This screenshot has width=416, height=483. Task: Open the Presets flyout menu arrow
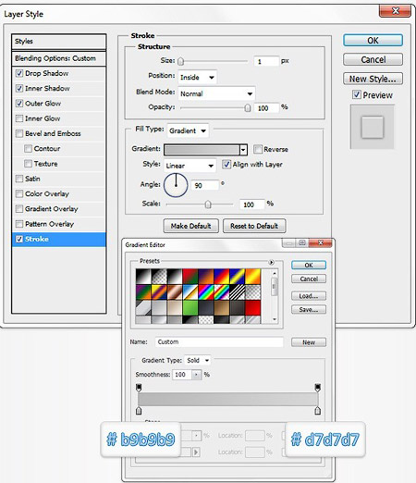coord(271,262)
